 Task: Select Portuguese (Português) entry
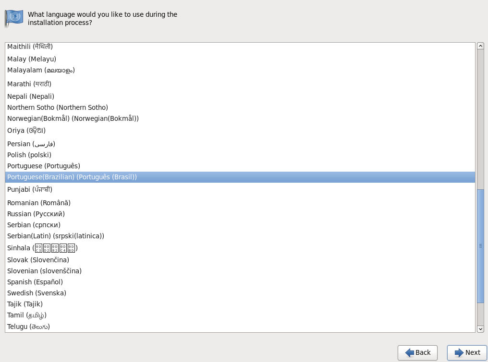pos(44,166)
